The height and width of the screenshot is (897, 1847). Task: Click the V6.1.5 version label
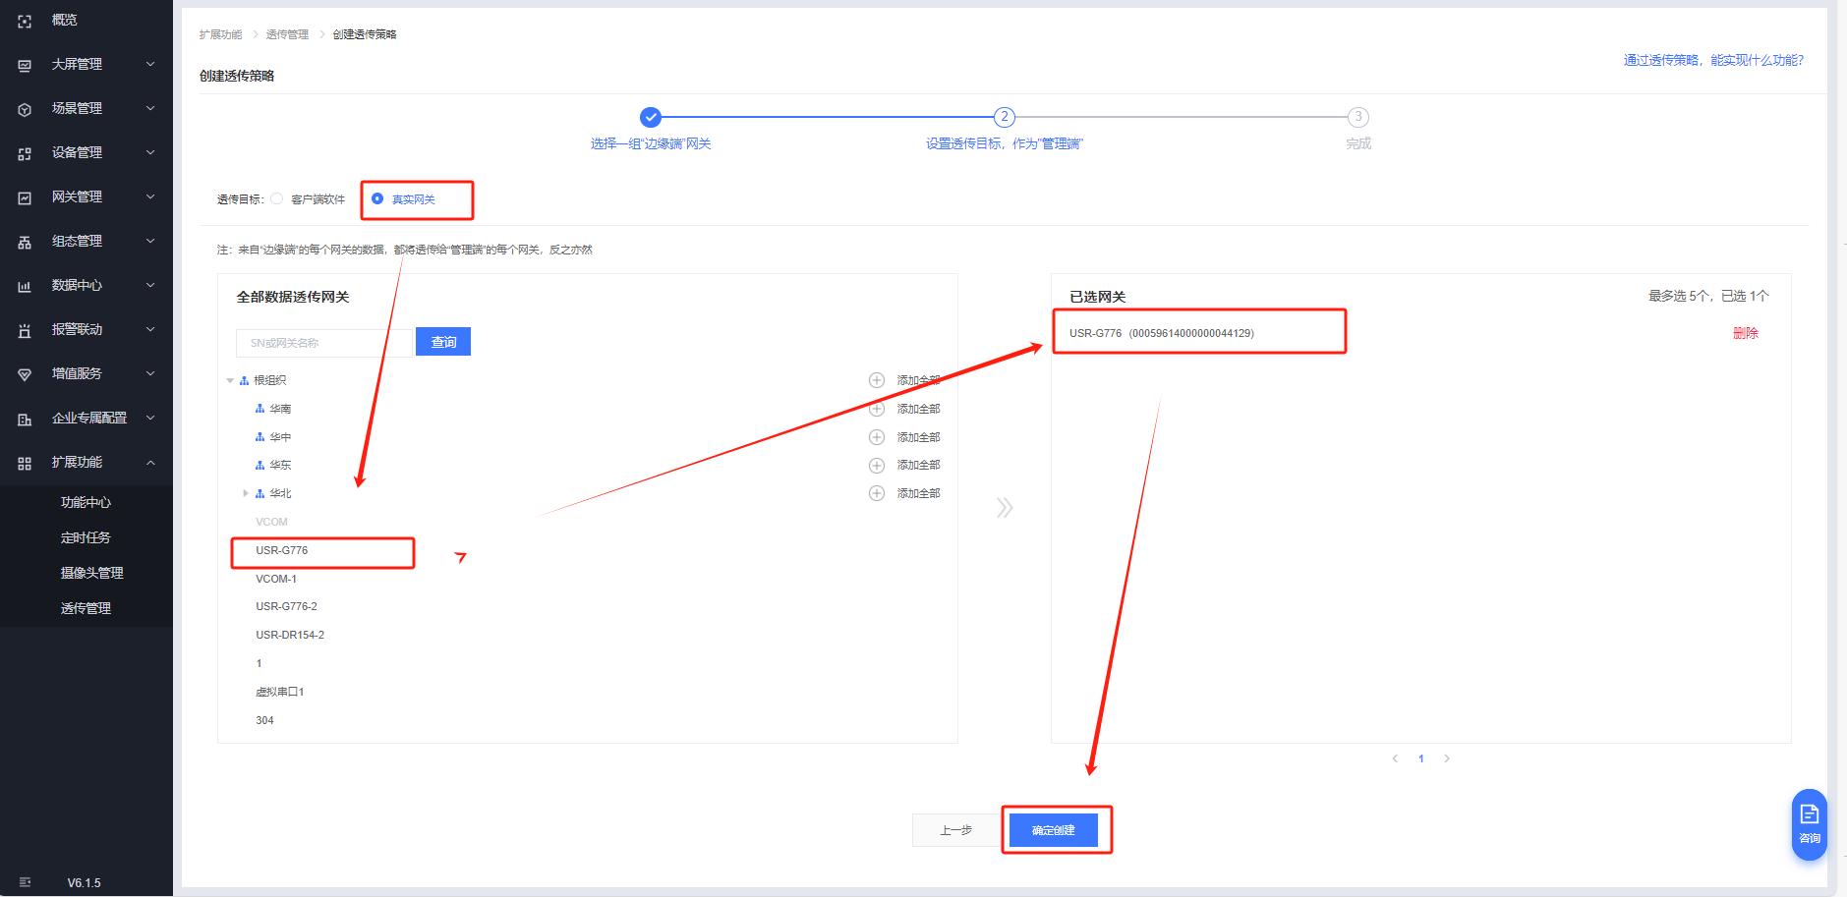[x=84, y=882]
